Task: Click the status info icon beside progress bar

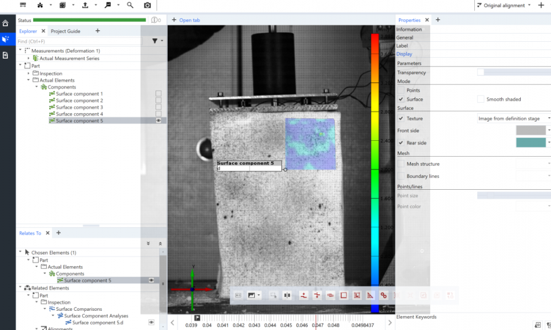Action: [154, 20]
